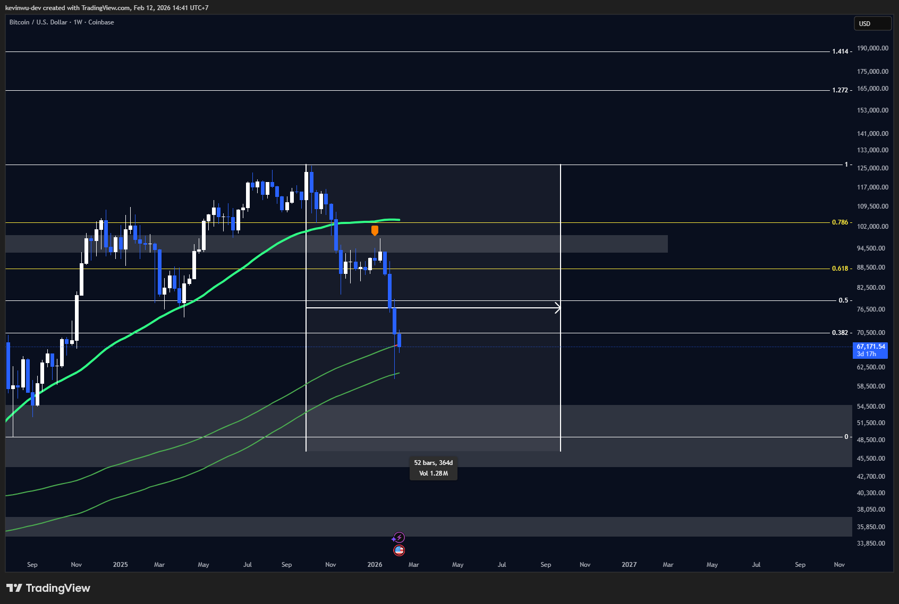Click the yellow 0.786 Fibonacci label
This screenshot has width=899, height=604.
839,222
